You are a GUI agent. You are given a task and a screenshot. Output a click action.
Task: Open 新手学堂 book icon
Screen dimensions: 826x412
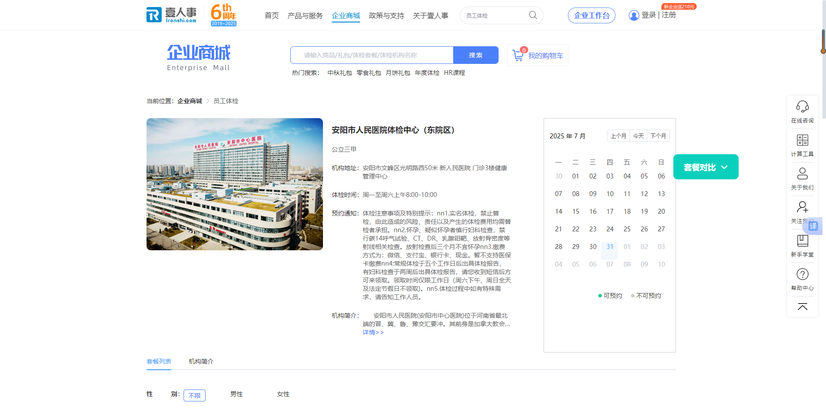tap(802, 241)
